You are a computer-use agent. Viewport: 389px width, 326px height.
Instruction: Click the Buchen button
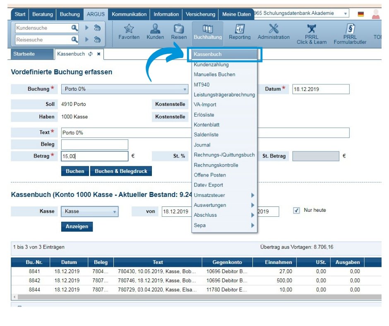click(x=75, y=171)
